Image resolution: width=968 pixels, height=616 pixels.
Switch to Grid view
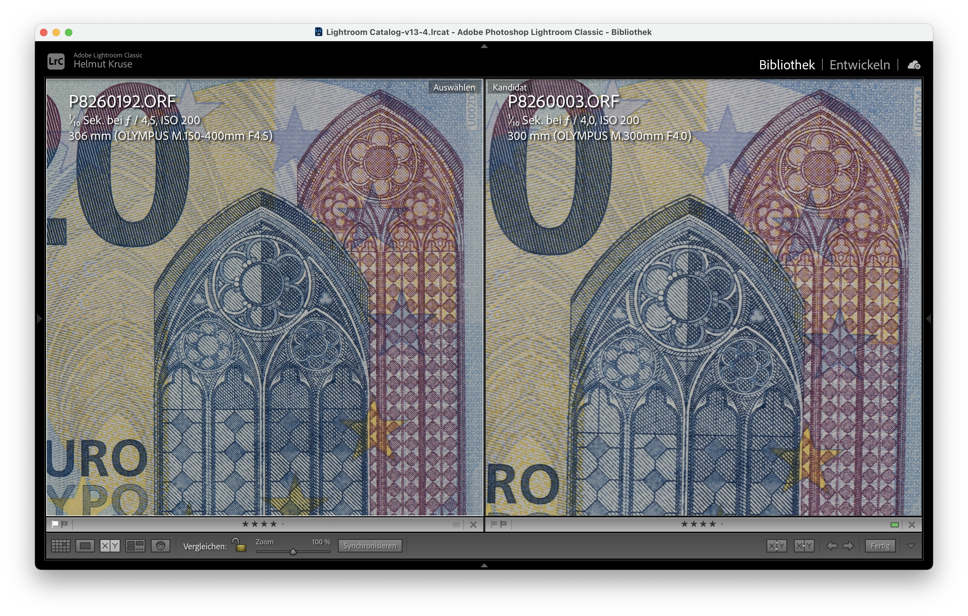click(61, 546)
